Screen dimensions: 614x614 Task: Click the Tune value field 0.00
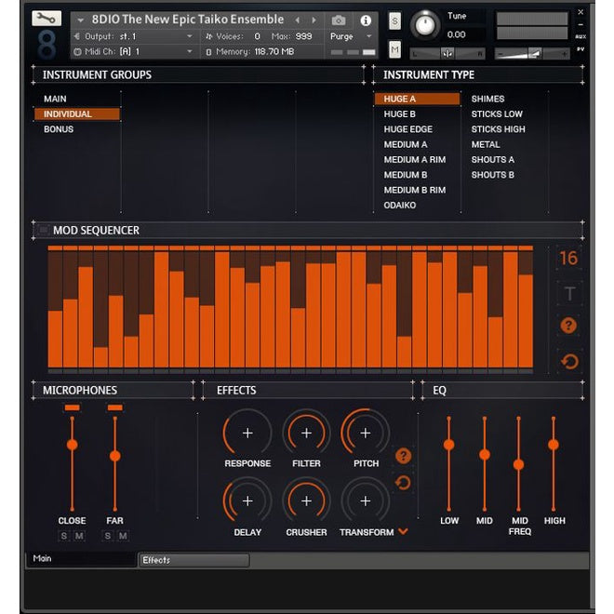click(x=456, y=34)
